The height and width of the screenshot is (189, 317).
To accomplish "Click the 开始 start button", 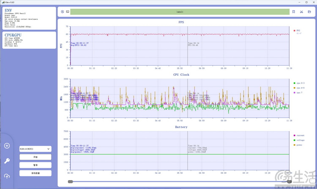I will (x=35, y=157).
